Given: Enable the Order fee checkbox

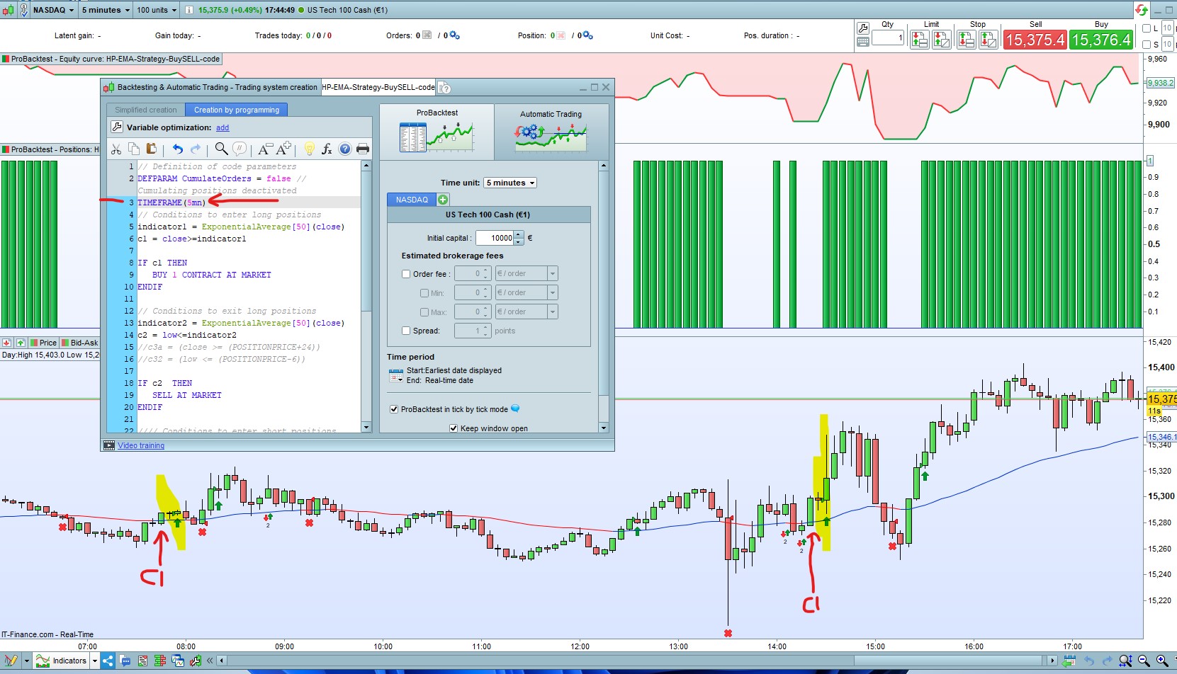Looking at the screenshot, I should (x=406, y=274).
